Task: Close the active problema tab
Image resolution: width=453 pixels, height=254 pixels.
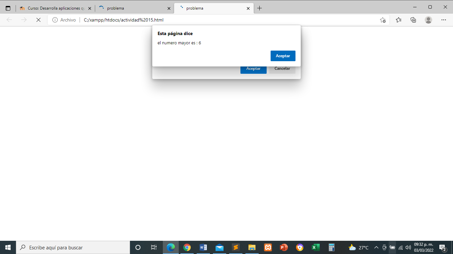Action: click(248, 8)
